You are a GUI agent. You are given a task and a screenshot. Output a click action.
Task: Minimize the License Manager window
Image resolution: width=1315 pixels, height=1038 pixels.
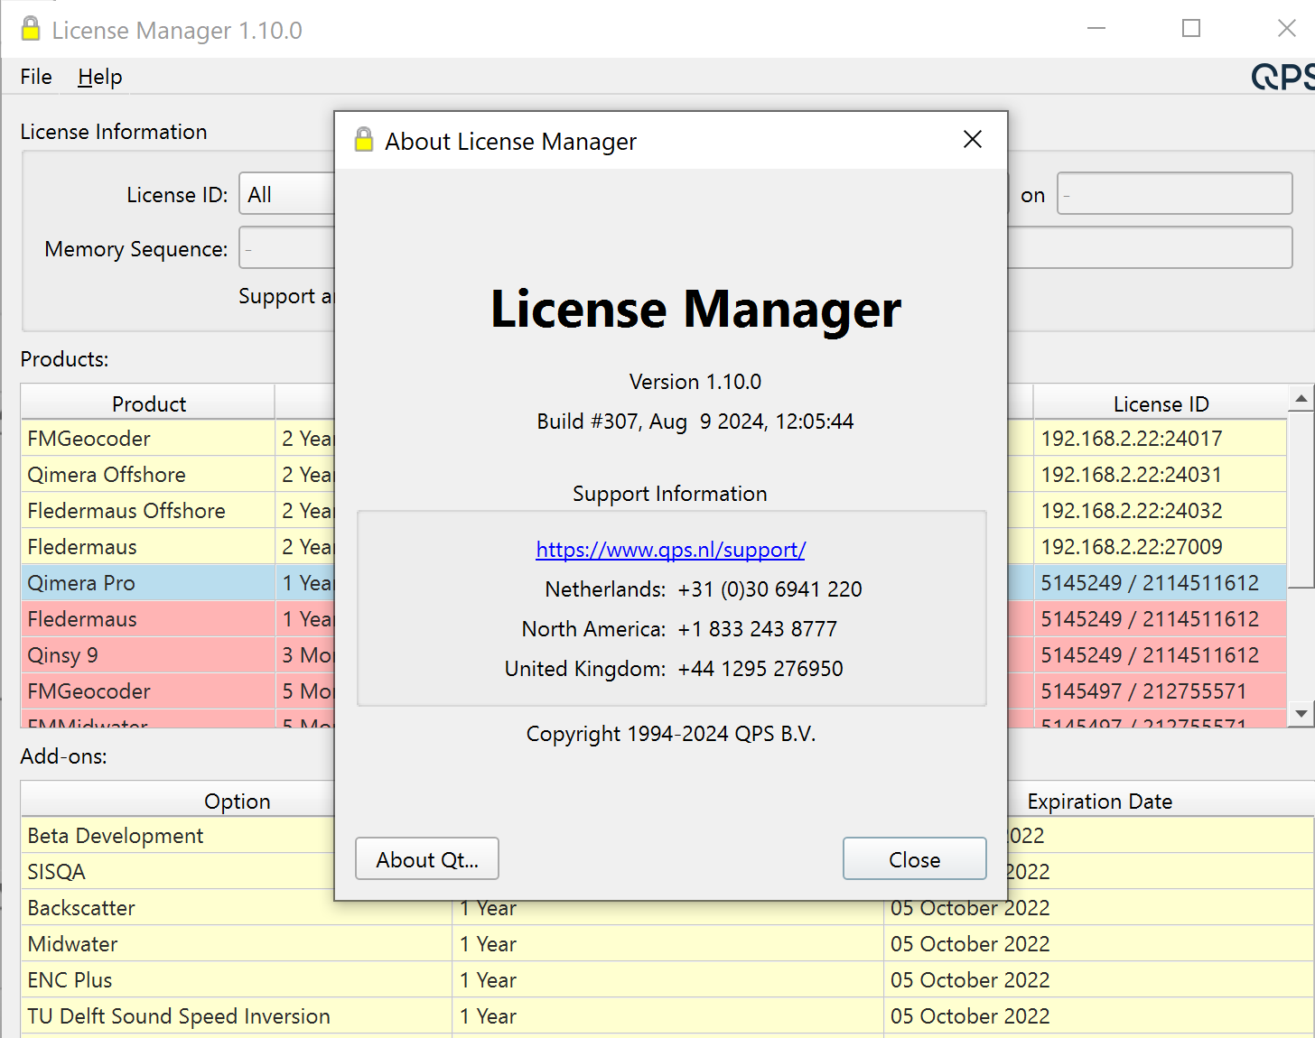(x=1096, y=29)
